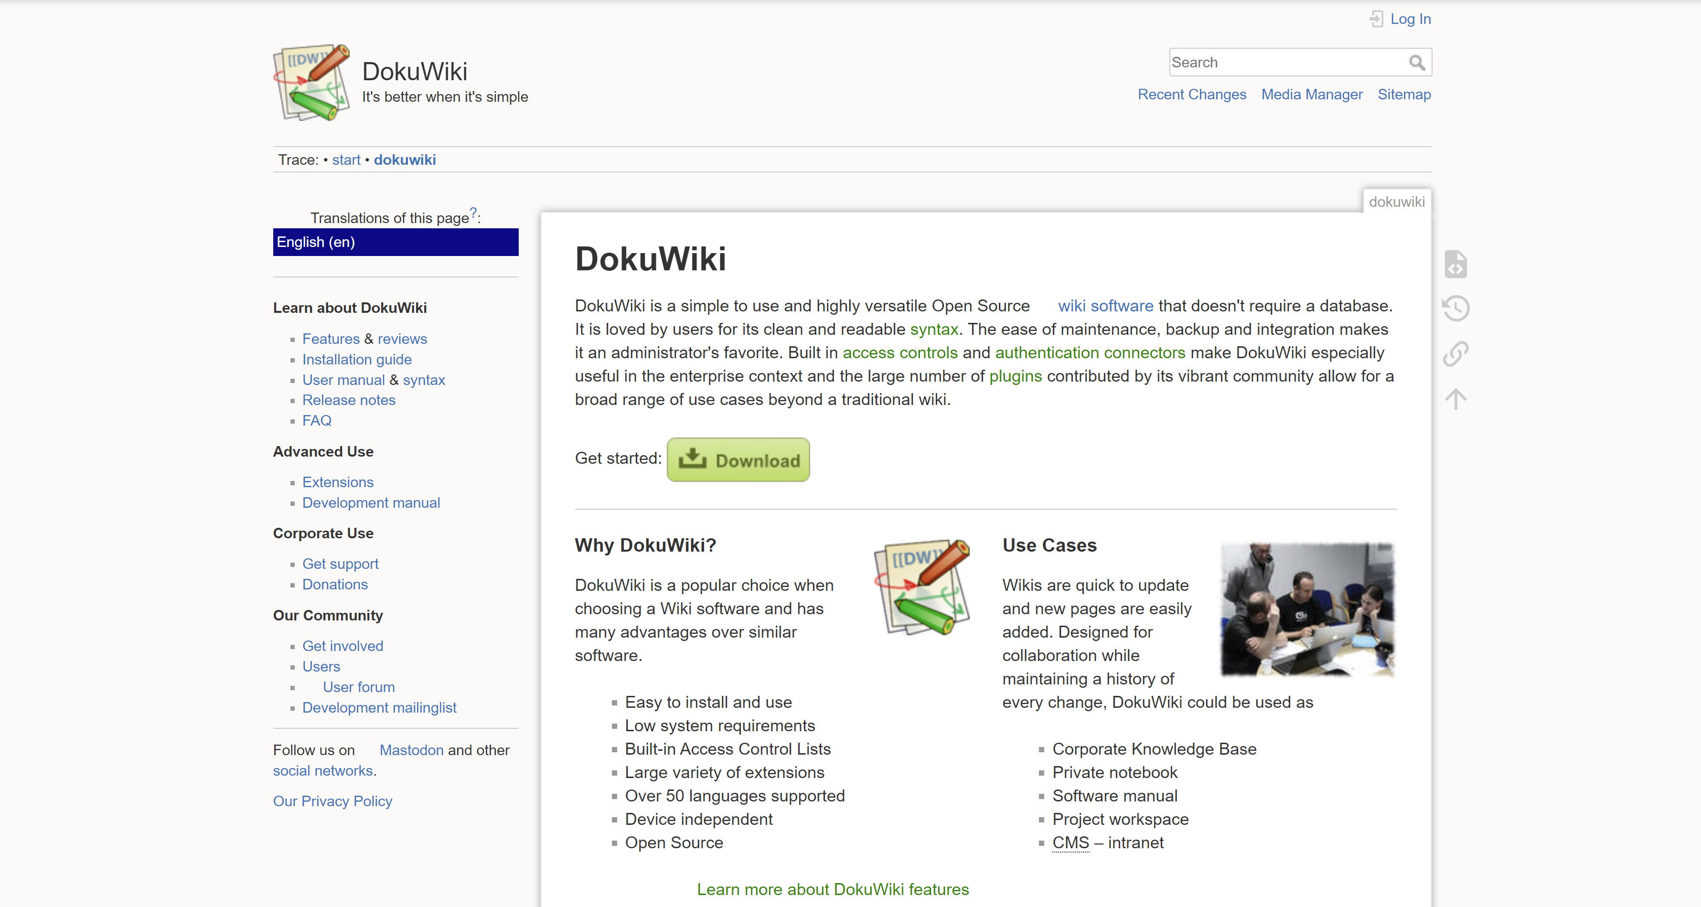Open the Get support link
The image size is (1701, 907).
click(340, 564)
